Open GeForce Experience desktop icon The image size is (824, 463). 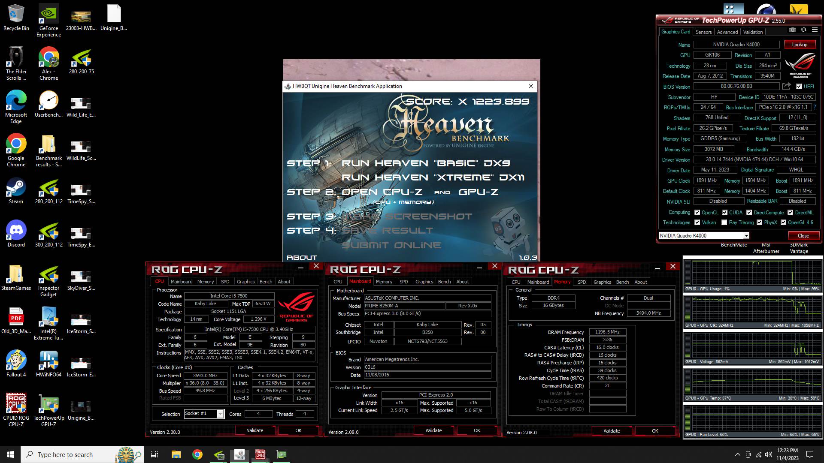[x=48, y=21]
